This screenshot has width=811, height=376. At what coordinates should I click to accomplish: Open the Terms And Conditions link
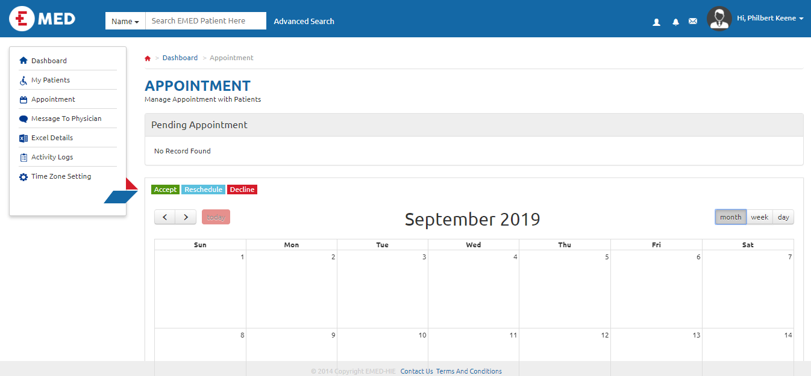469,371
